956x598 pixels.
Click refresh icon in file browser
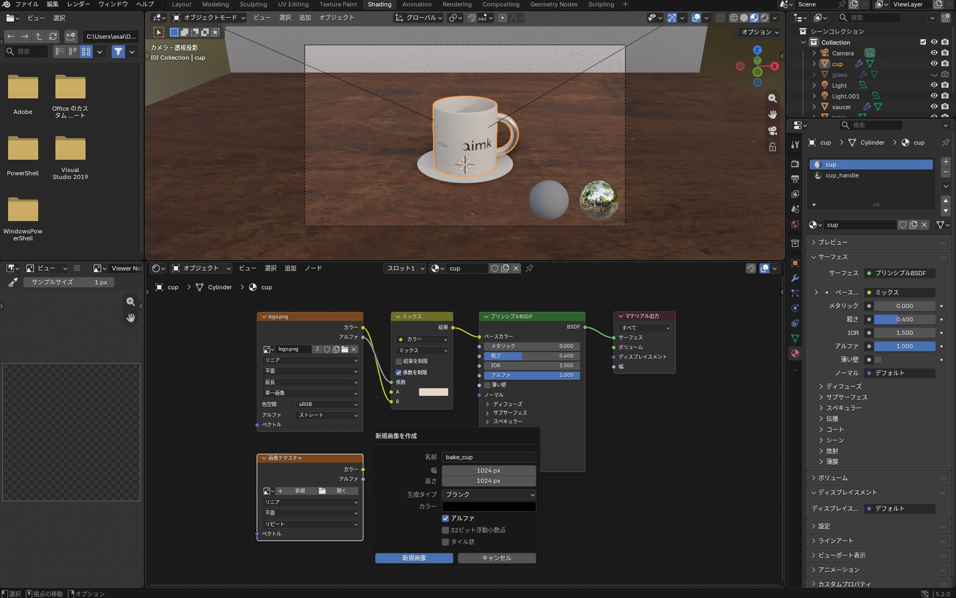point(53,36)
